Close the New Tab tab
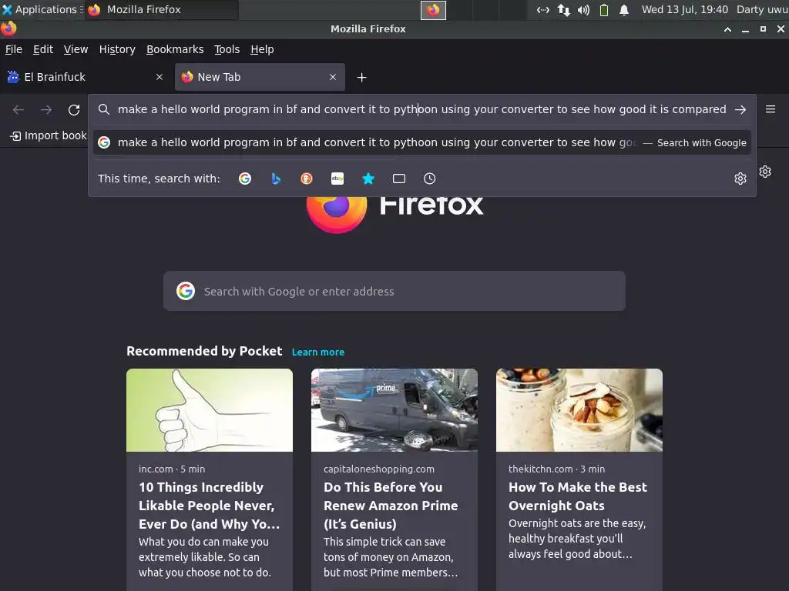Viewport: 789px width, 591px height. [x=333, y=77]
